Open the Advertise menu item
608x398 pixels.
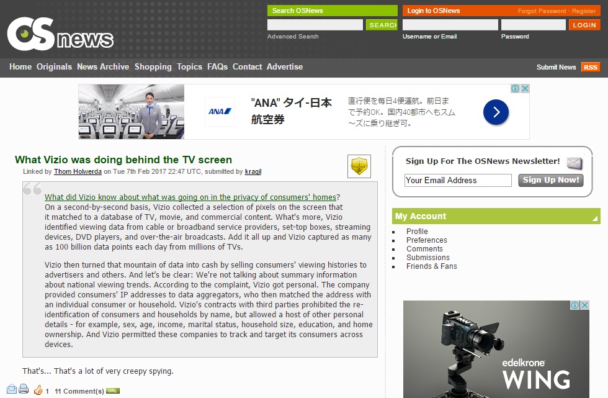click(x=285, y=66)
